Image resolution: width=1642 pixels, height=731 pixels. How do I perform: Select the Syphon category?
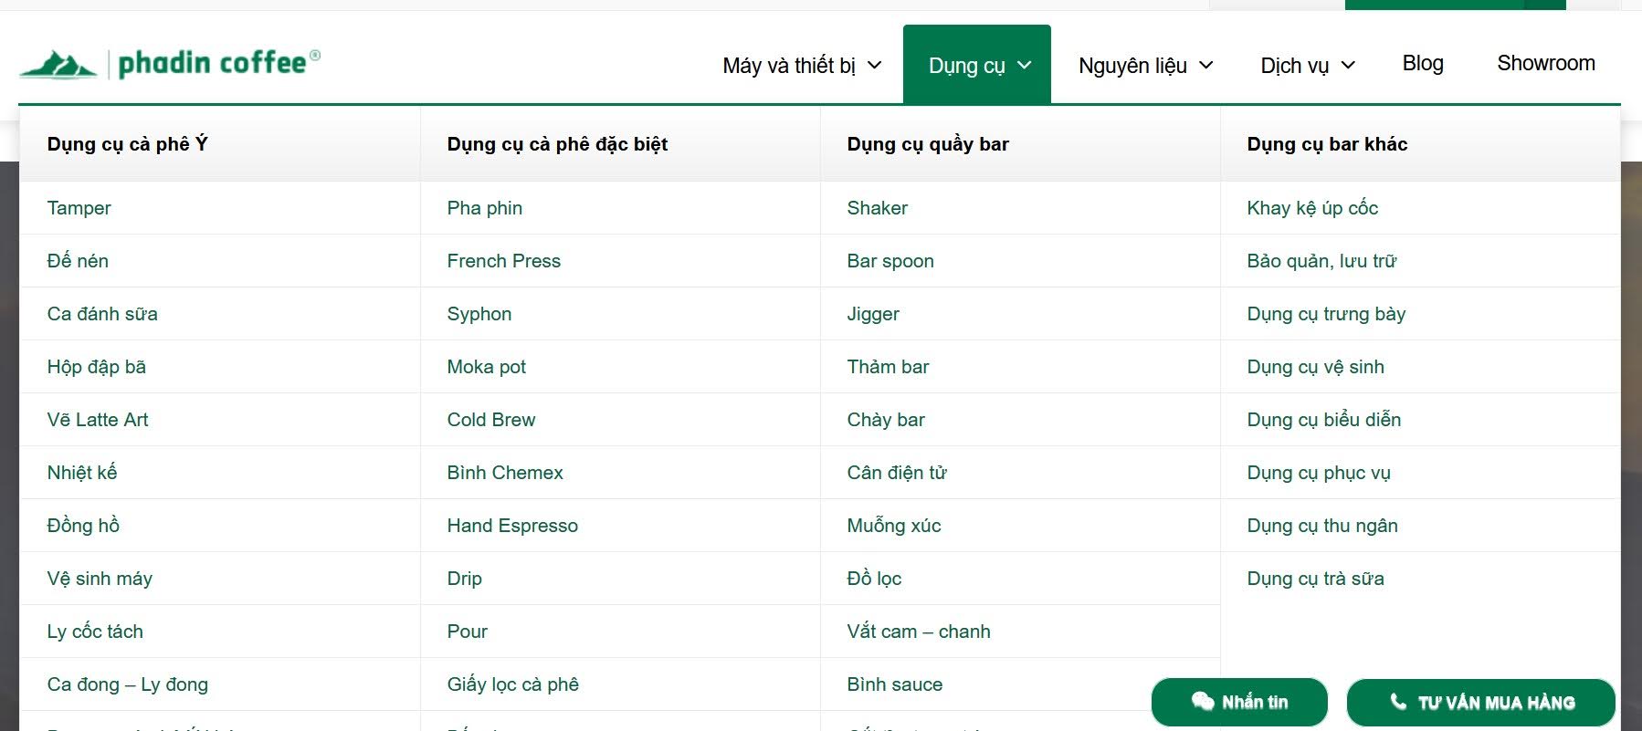479,314
